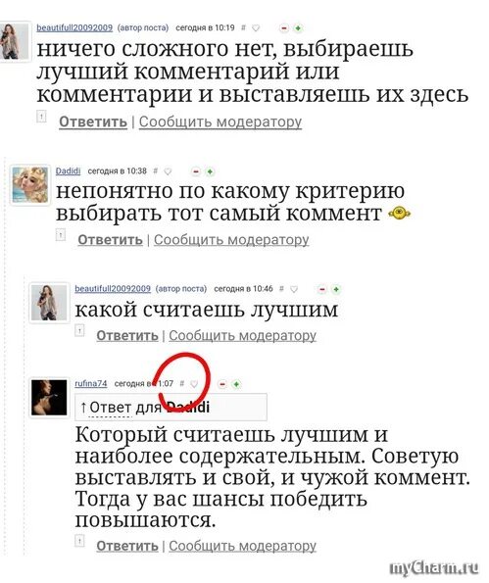Click small up-arrow icon under Dadidi's comment

click(60, 234)
